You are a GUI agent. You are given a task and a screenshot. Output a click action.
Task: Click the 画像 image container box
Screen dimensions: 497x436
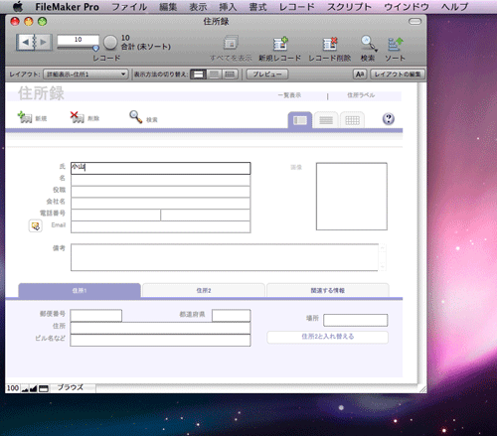click(352, 197)
